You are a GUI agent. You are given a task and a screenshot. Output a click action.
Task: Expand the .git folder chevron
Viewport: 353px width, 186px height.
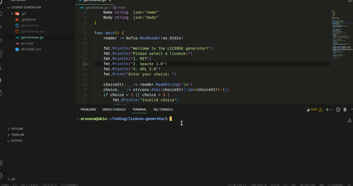(x=12, y=14)
